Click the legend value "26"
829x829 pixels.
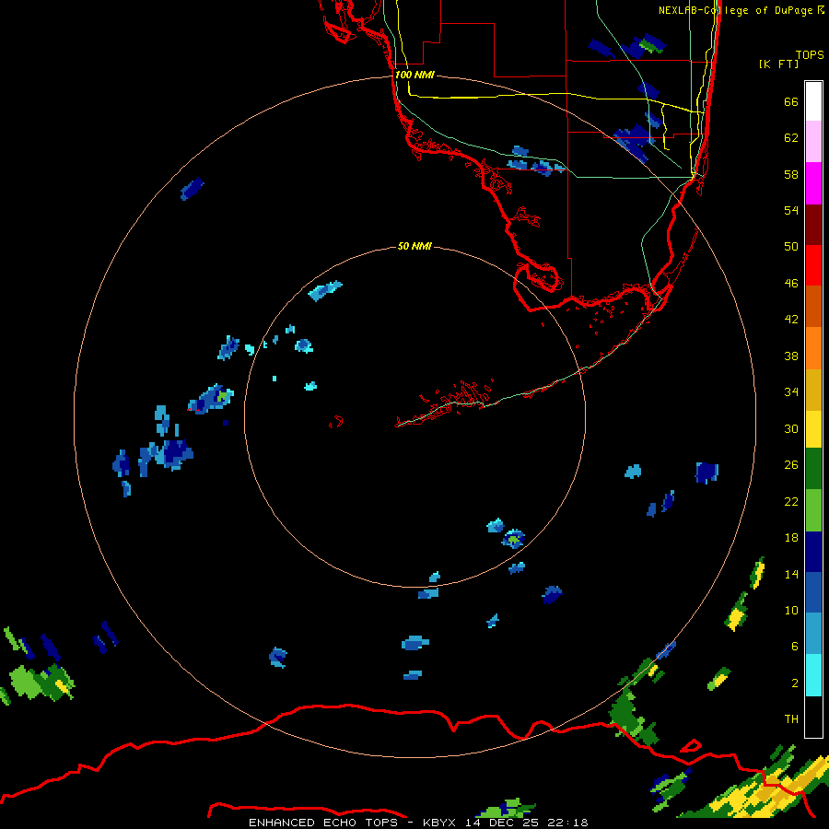point(791,465)
